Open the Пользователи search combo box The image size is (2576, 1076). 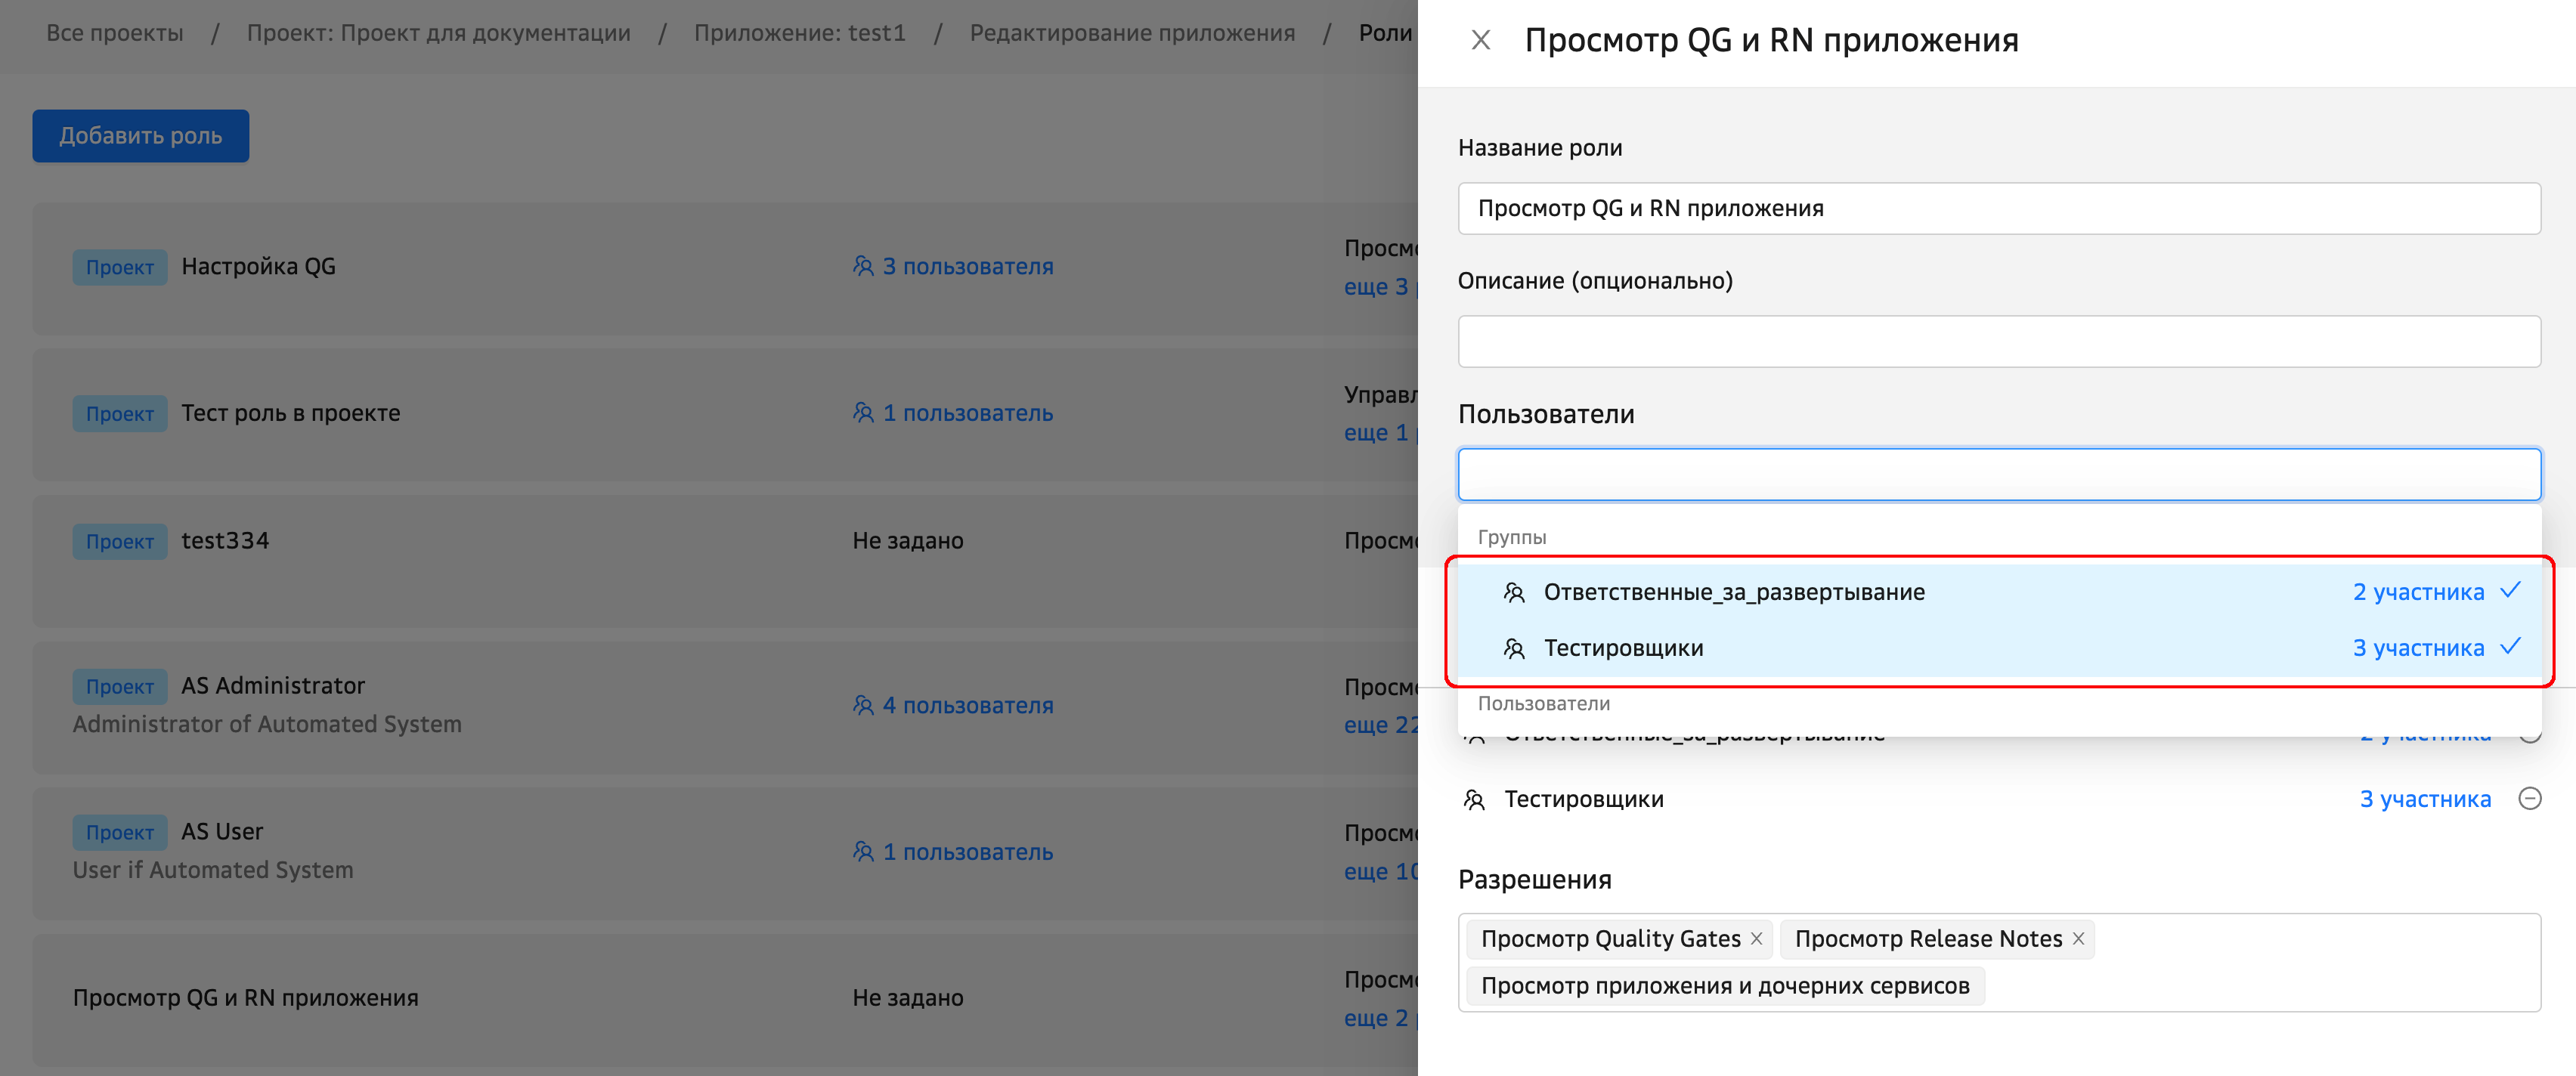point(1998,474)
